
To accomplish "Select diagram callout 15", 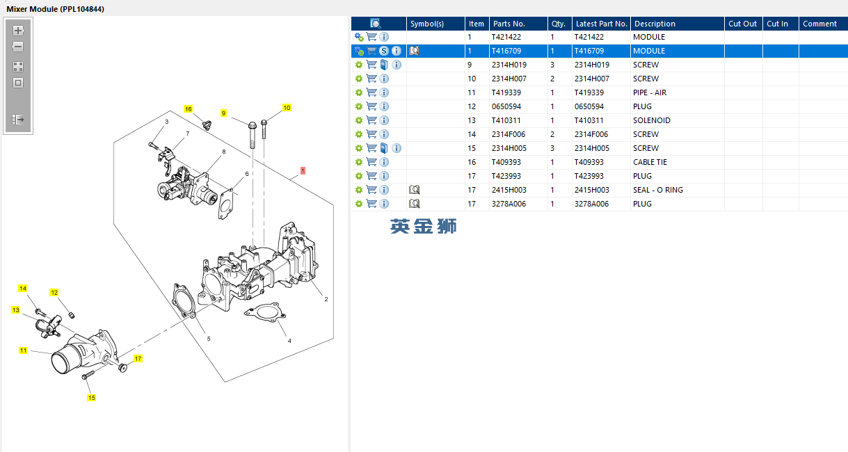I will click(x=91, y=398).
